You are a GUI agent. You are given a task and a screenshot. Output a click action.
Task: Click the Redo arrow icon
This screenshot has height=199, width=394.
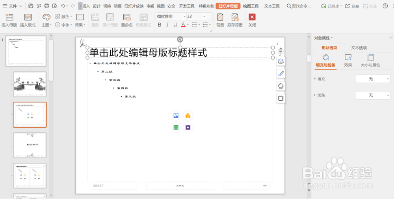coord(73,6)
